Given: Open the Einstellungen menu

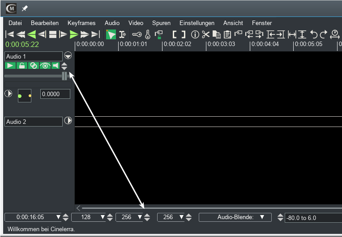Looking at the screenshot, I should 197,23.
